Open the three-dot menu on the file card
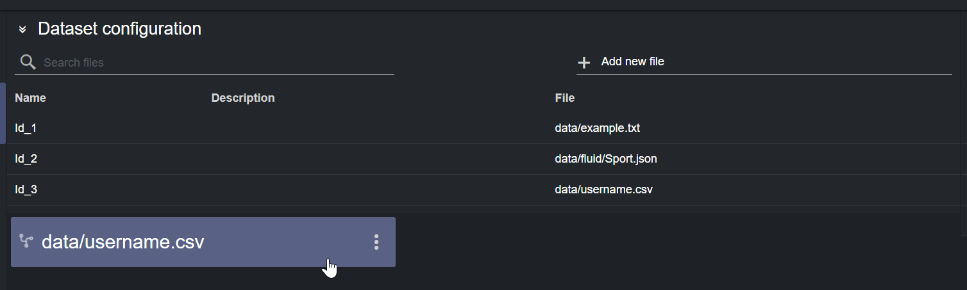This screenshot has height=290, width=967. pos(376,242)
